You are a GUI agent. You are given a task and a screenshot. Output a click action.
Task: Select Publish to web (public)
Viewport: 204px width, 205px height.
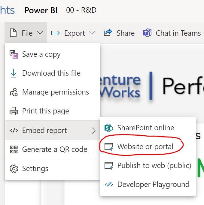click(148, 165)
